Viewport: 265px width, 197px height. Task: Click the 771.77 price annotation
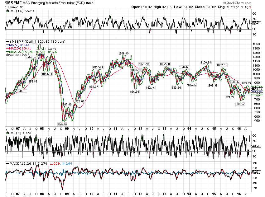tap(230, 97)
